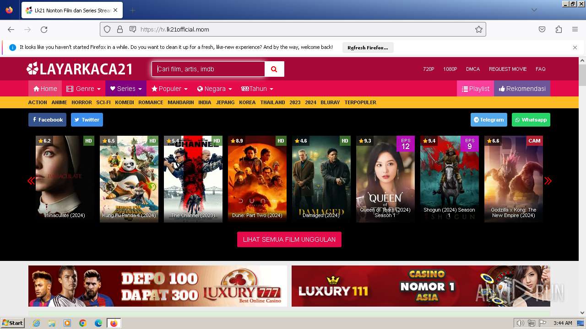586x329 pixels.
Task: Launch Chrome from the taskbar
Action: [x=83, y=323]
